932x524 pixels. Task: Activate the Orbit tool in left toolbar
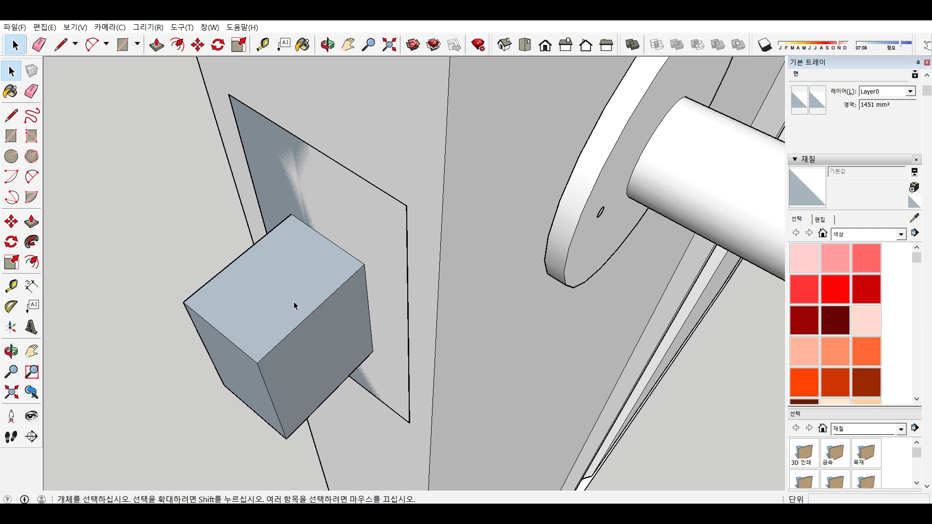[11, 351]
